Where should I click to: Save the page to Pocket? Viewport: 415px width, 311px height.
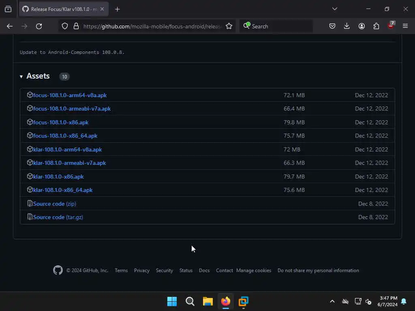pyautogui.click(x=332, y=26)
